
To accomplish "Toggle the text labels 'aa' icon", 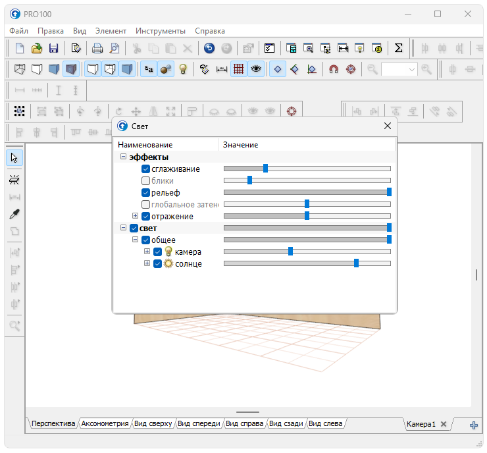I will [x=149, y=69].
